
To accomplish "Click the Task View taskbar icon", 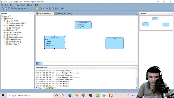I will point(63,95).
